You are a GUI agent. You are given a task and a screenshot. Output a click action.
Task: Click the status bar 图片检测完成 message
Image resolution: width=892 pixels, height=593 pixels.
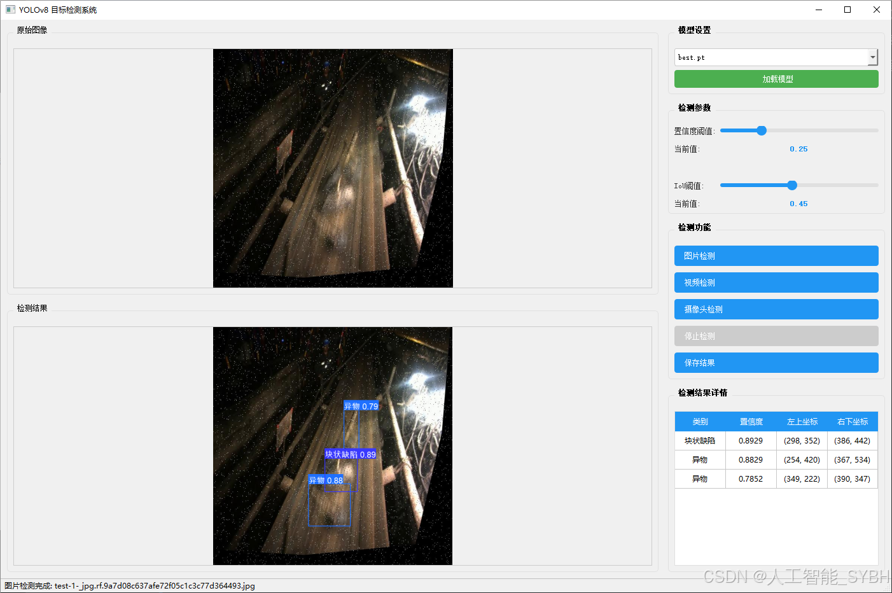coord(130,586)
